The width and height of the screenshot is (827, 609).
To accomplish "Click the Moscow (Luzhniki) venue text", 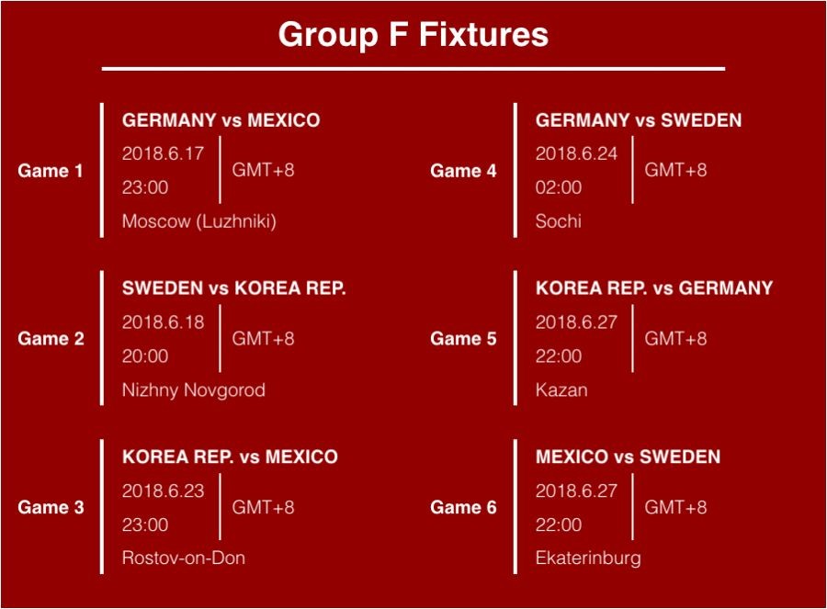I will coord(198,221).
